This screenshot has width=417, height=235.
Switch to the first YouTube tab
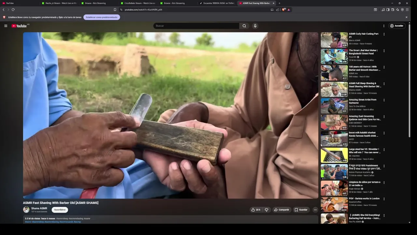(x=20, y=3)
